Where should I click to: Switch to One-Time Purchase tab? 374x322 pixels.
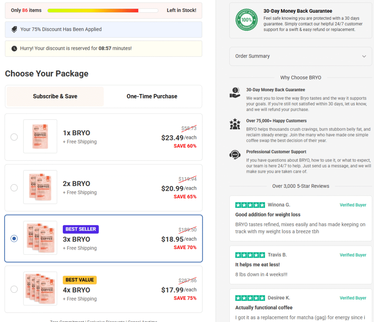tap(152, 97)
